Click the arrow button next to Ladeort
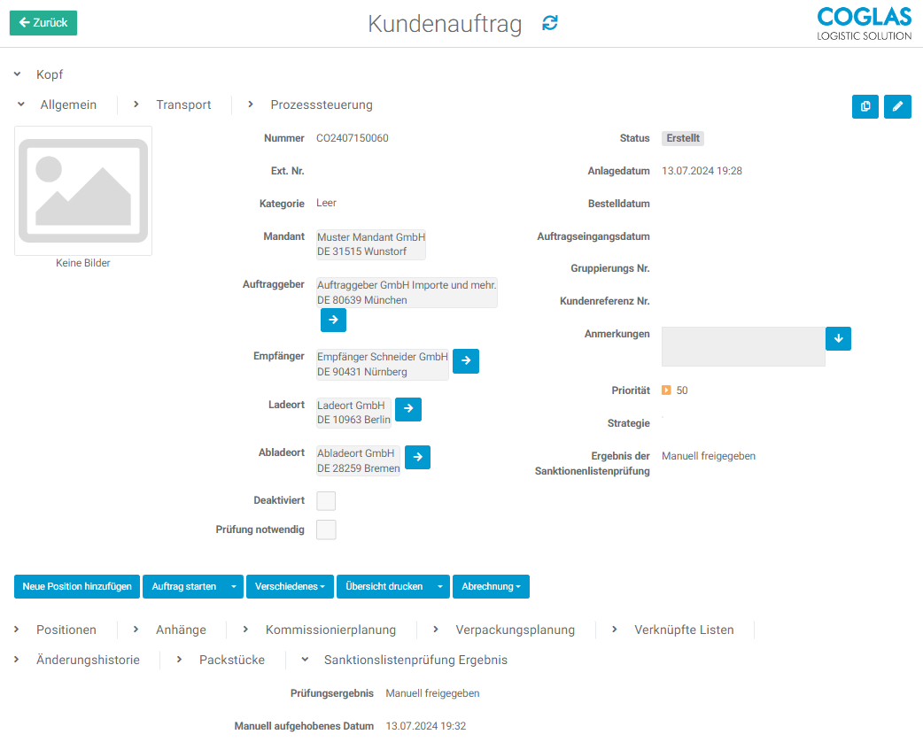 pyautogui.click(x=408, y=409)
